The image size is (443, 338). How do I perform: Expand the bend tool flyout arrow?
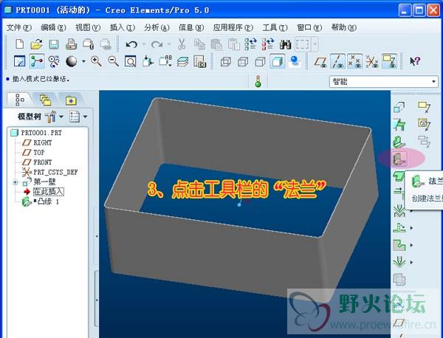point(411,210)
